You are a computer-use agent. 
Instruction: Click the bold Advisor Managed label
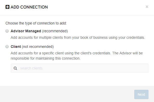(x=26, y=31)
